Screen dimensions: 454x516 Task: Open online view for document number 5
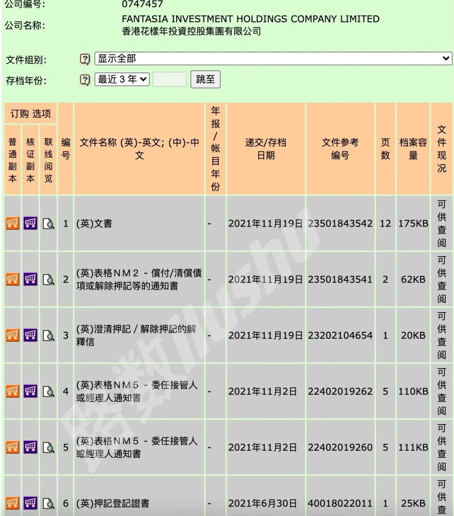[48, 447]
